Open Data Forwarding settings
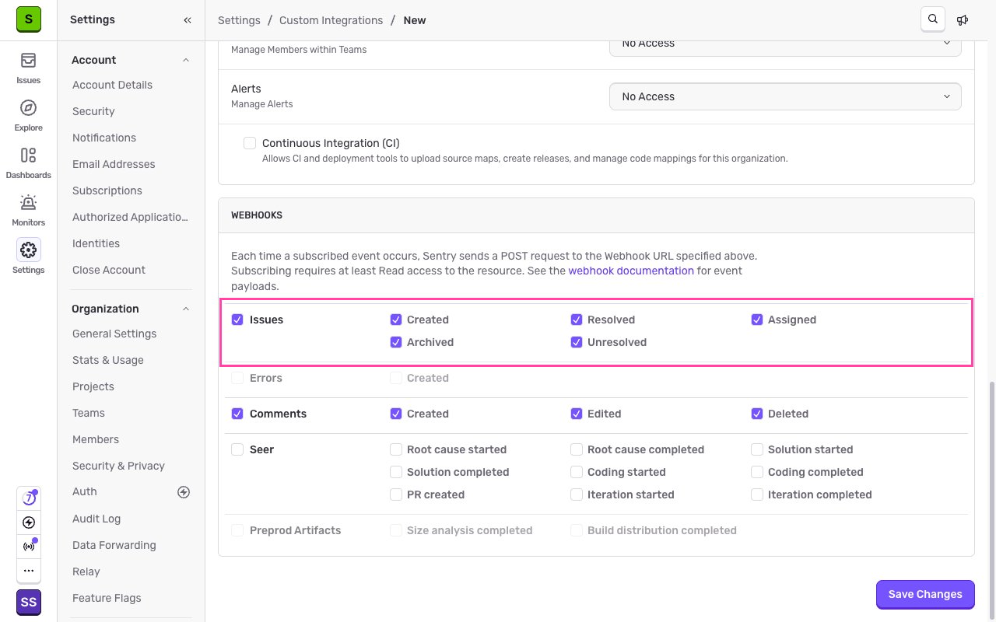Viewport: 996px width, 622px height. click(x=114, y=545)
